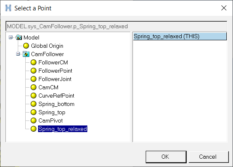Pick the Global Origin label
This screenshot has width=233, height=167.
pos(47,46)
